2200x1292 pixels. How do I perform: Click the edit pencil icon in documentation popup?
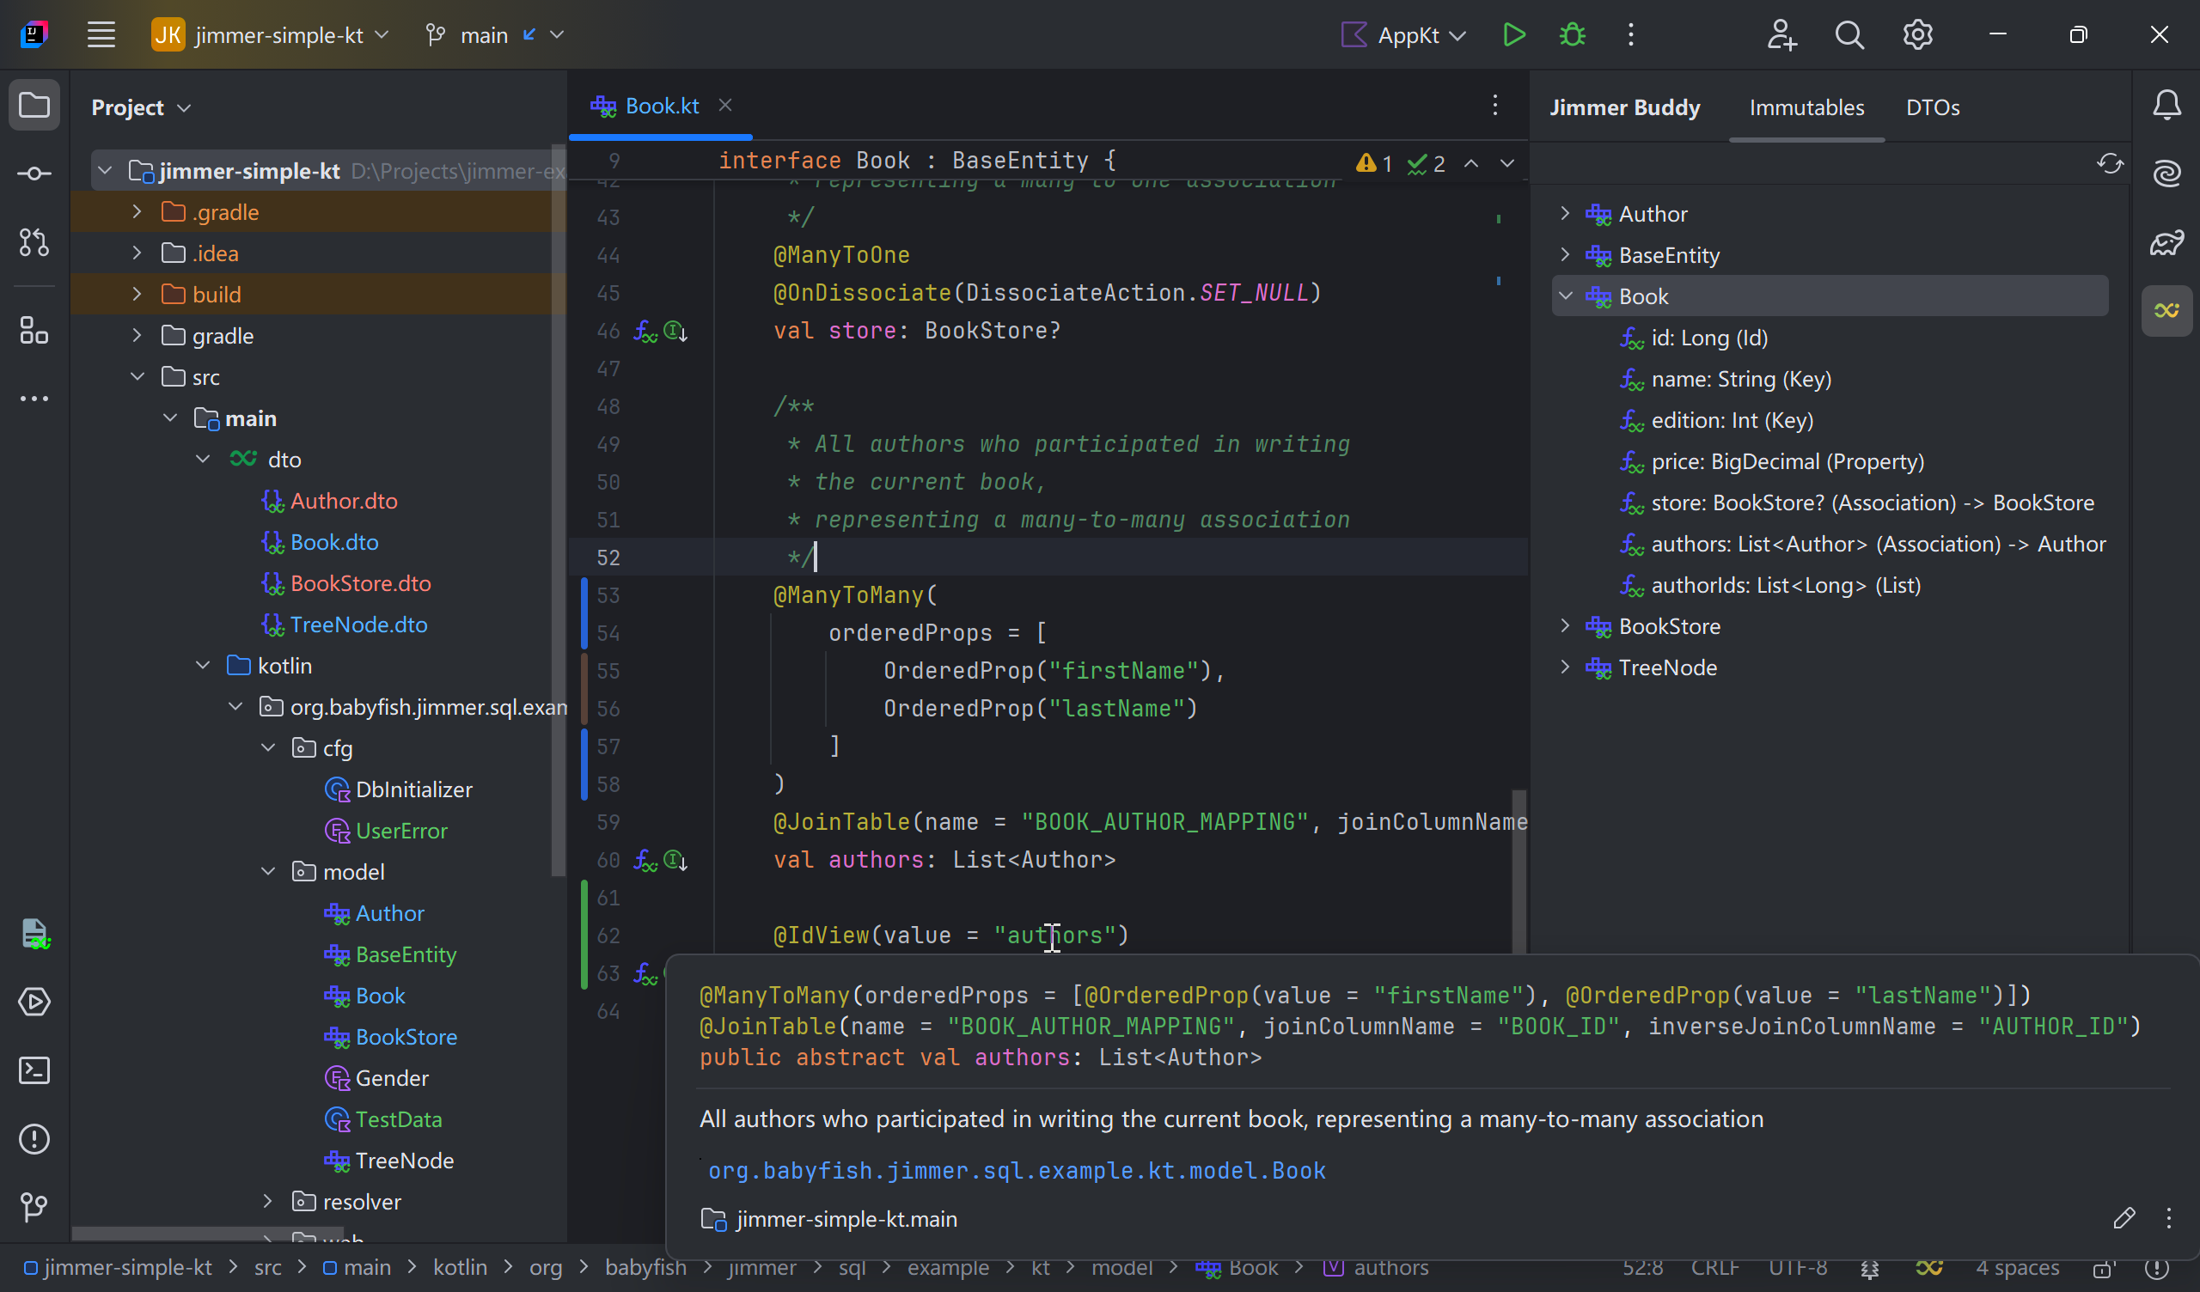coord(2124,1219)
